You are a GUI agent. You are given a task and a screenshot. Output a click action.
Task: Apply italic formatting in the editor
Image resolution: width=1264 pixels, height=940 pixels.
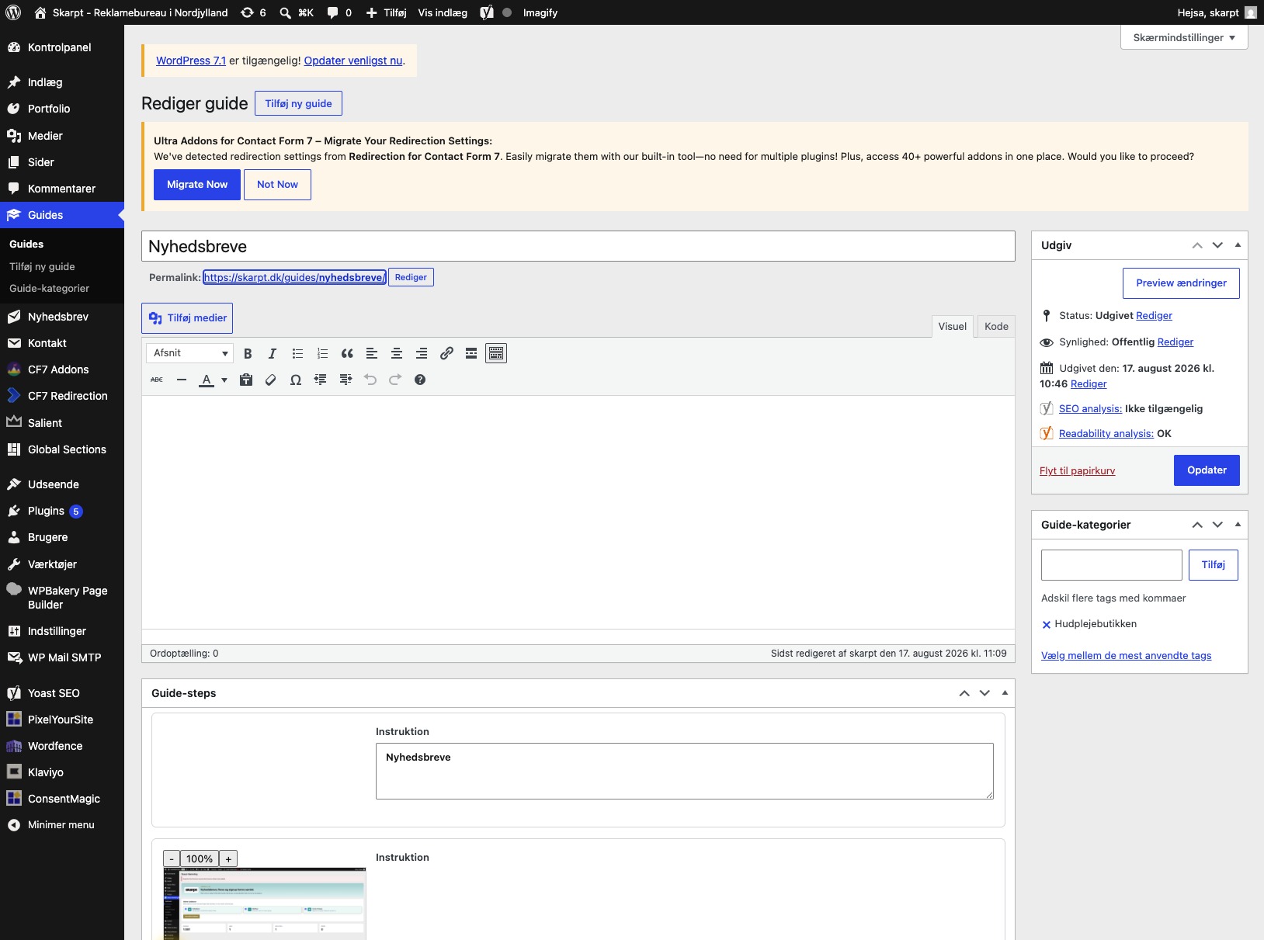(273, 353)
